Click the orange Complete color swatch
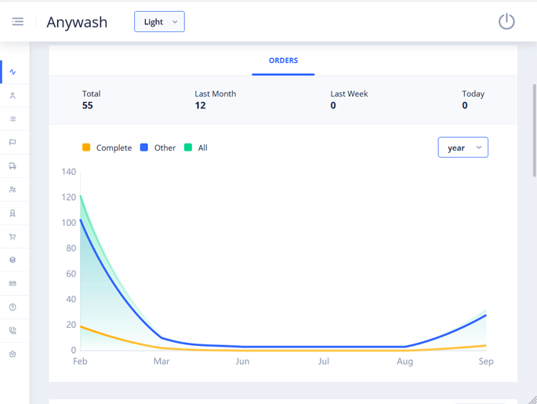Viewport: 537px width, 404px height. tap(86, 147)
